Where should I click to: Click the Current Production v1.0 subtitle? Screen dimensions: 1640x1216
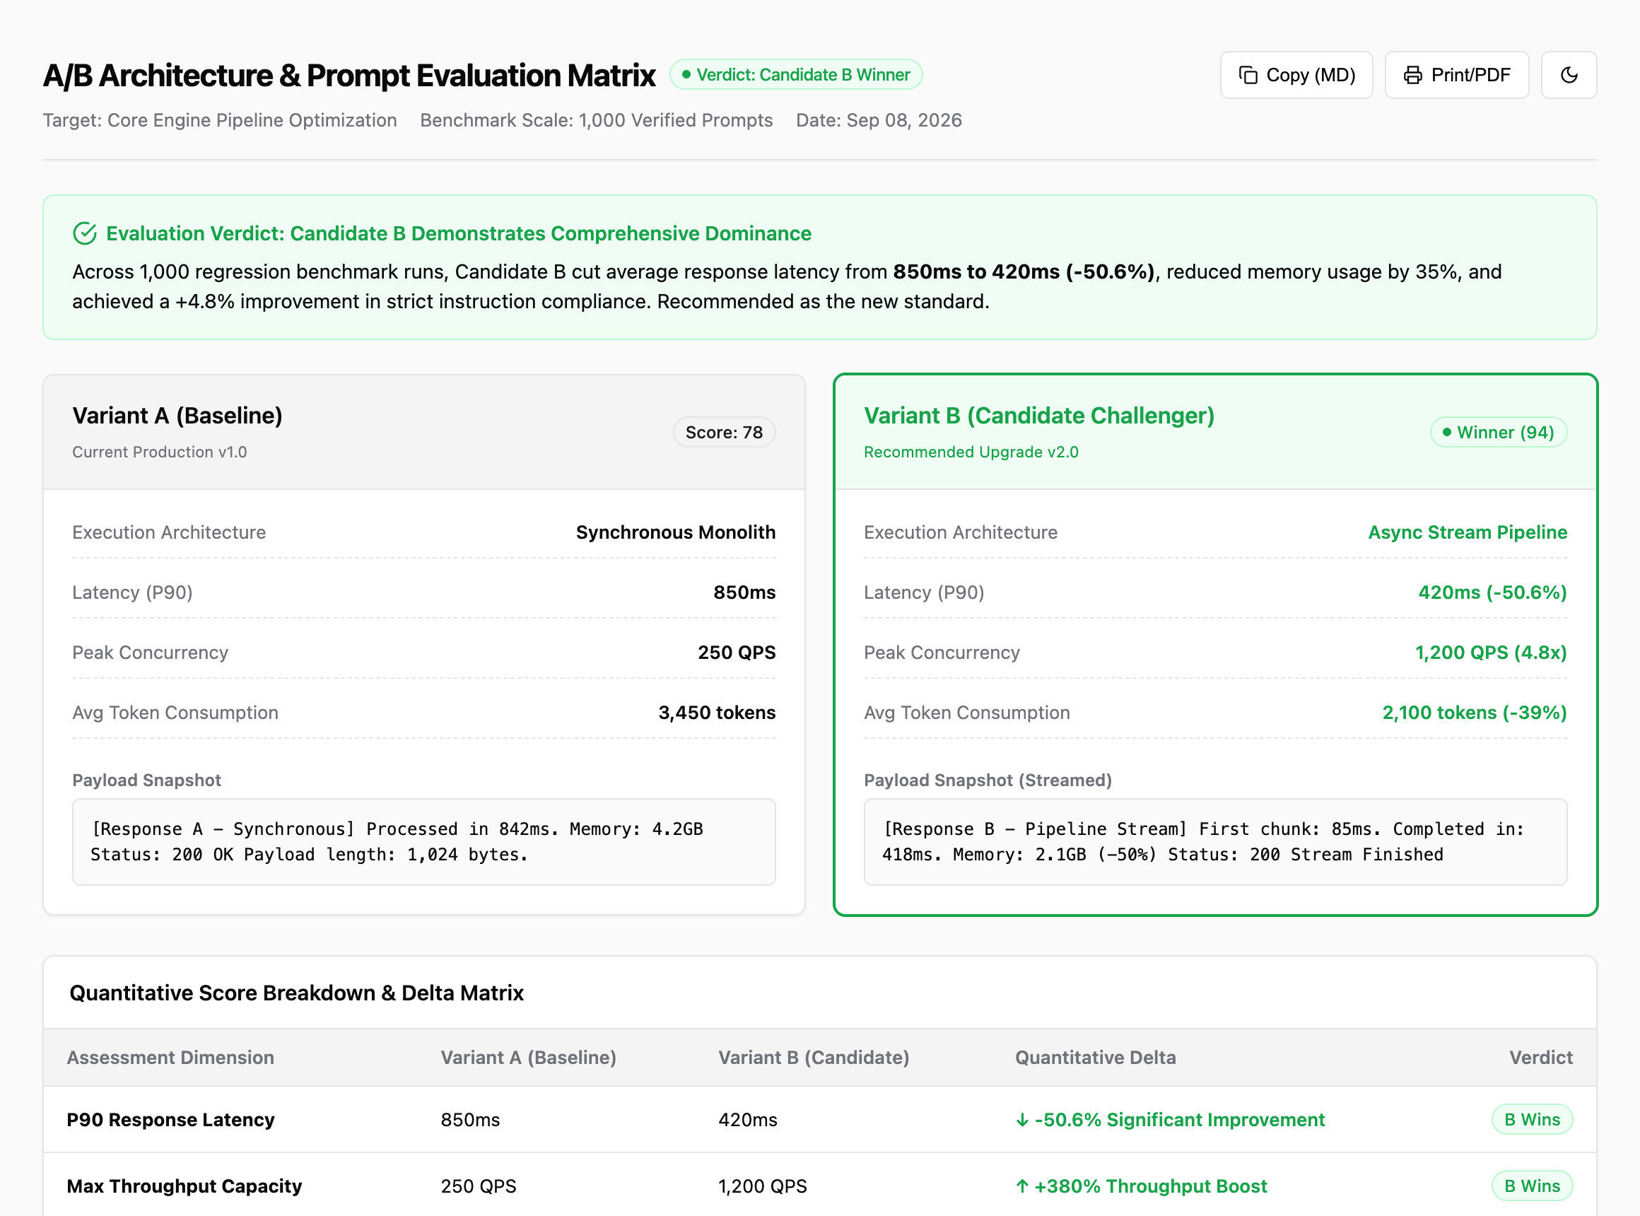click(160, 452)
